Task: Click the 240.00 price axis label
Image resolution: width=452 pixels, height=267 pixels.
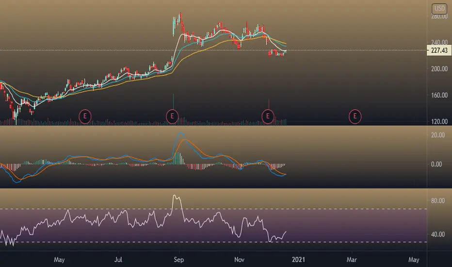Action: click(x=439, y=42)
